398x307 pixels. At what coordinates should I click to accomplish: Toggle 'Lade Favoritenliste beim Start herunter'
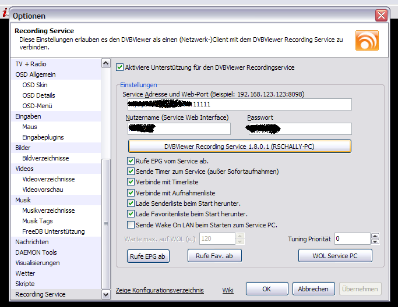point(131,214)
